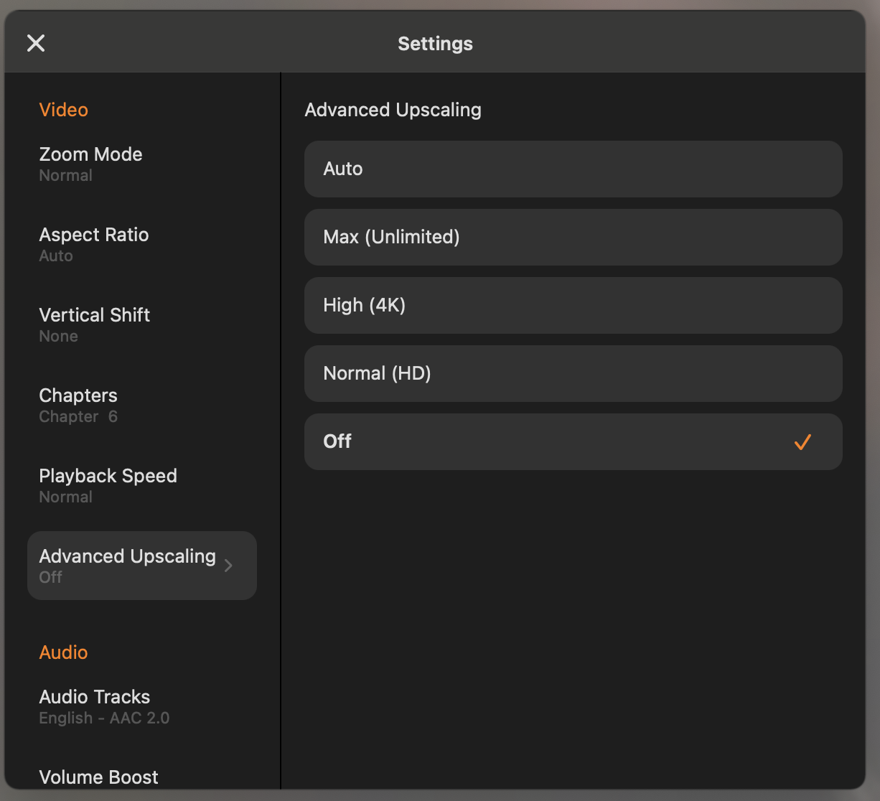Click the orange checkmark beside Off
This screenshot has height=801, width=880.
(x=802, y=442)
